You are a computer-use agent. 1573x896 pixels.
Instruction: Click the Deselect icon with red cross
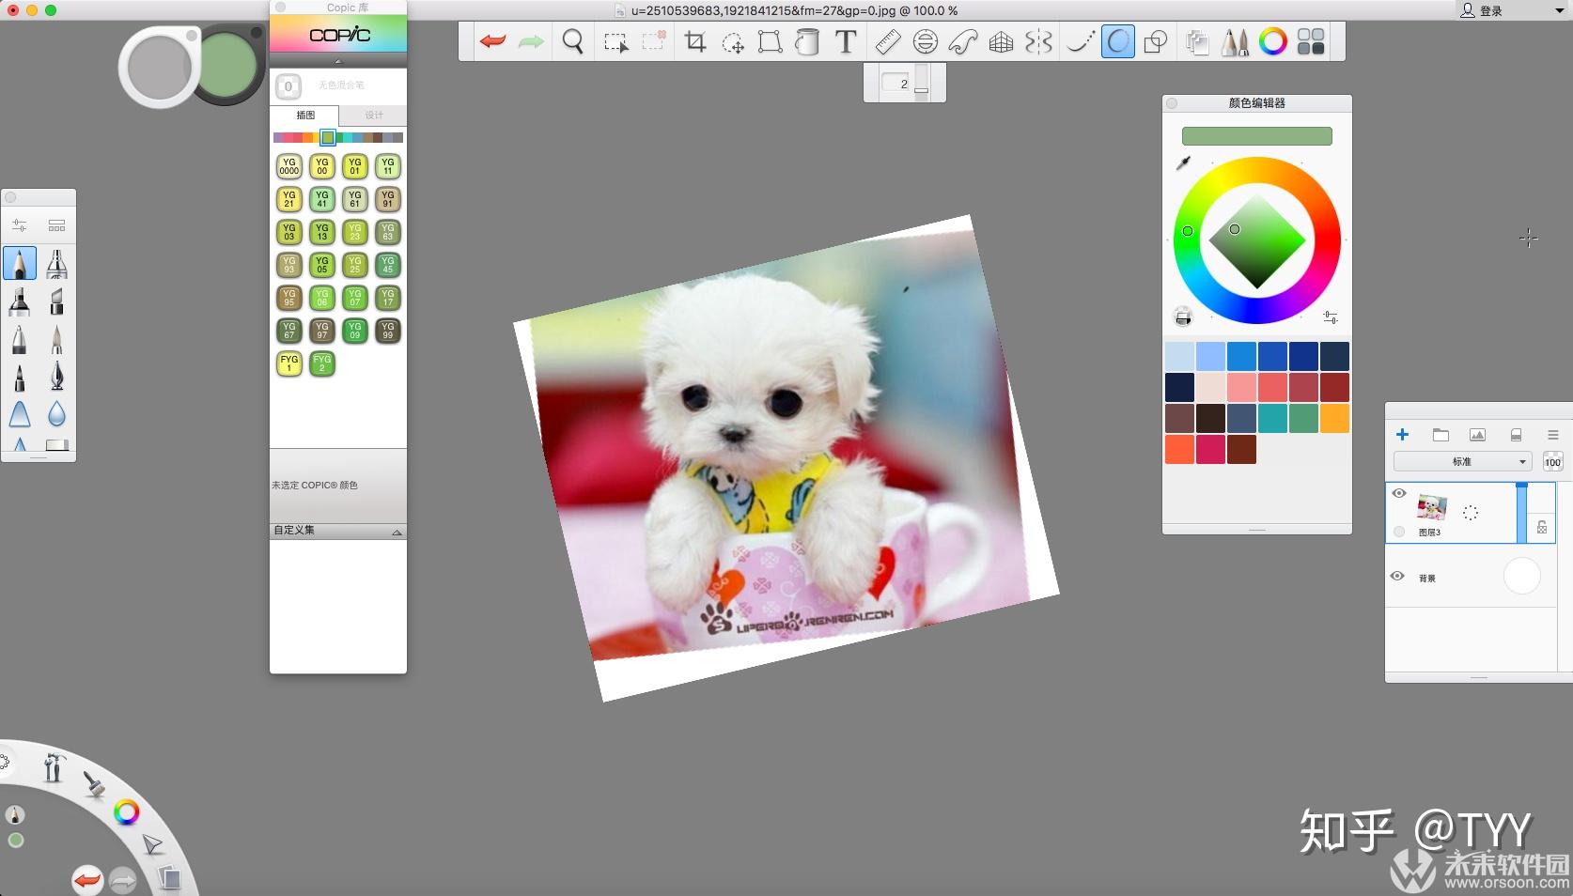(x=654, y=41)
